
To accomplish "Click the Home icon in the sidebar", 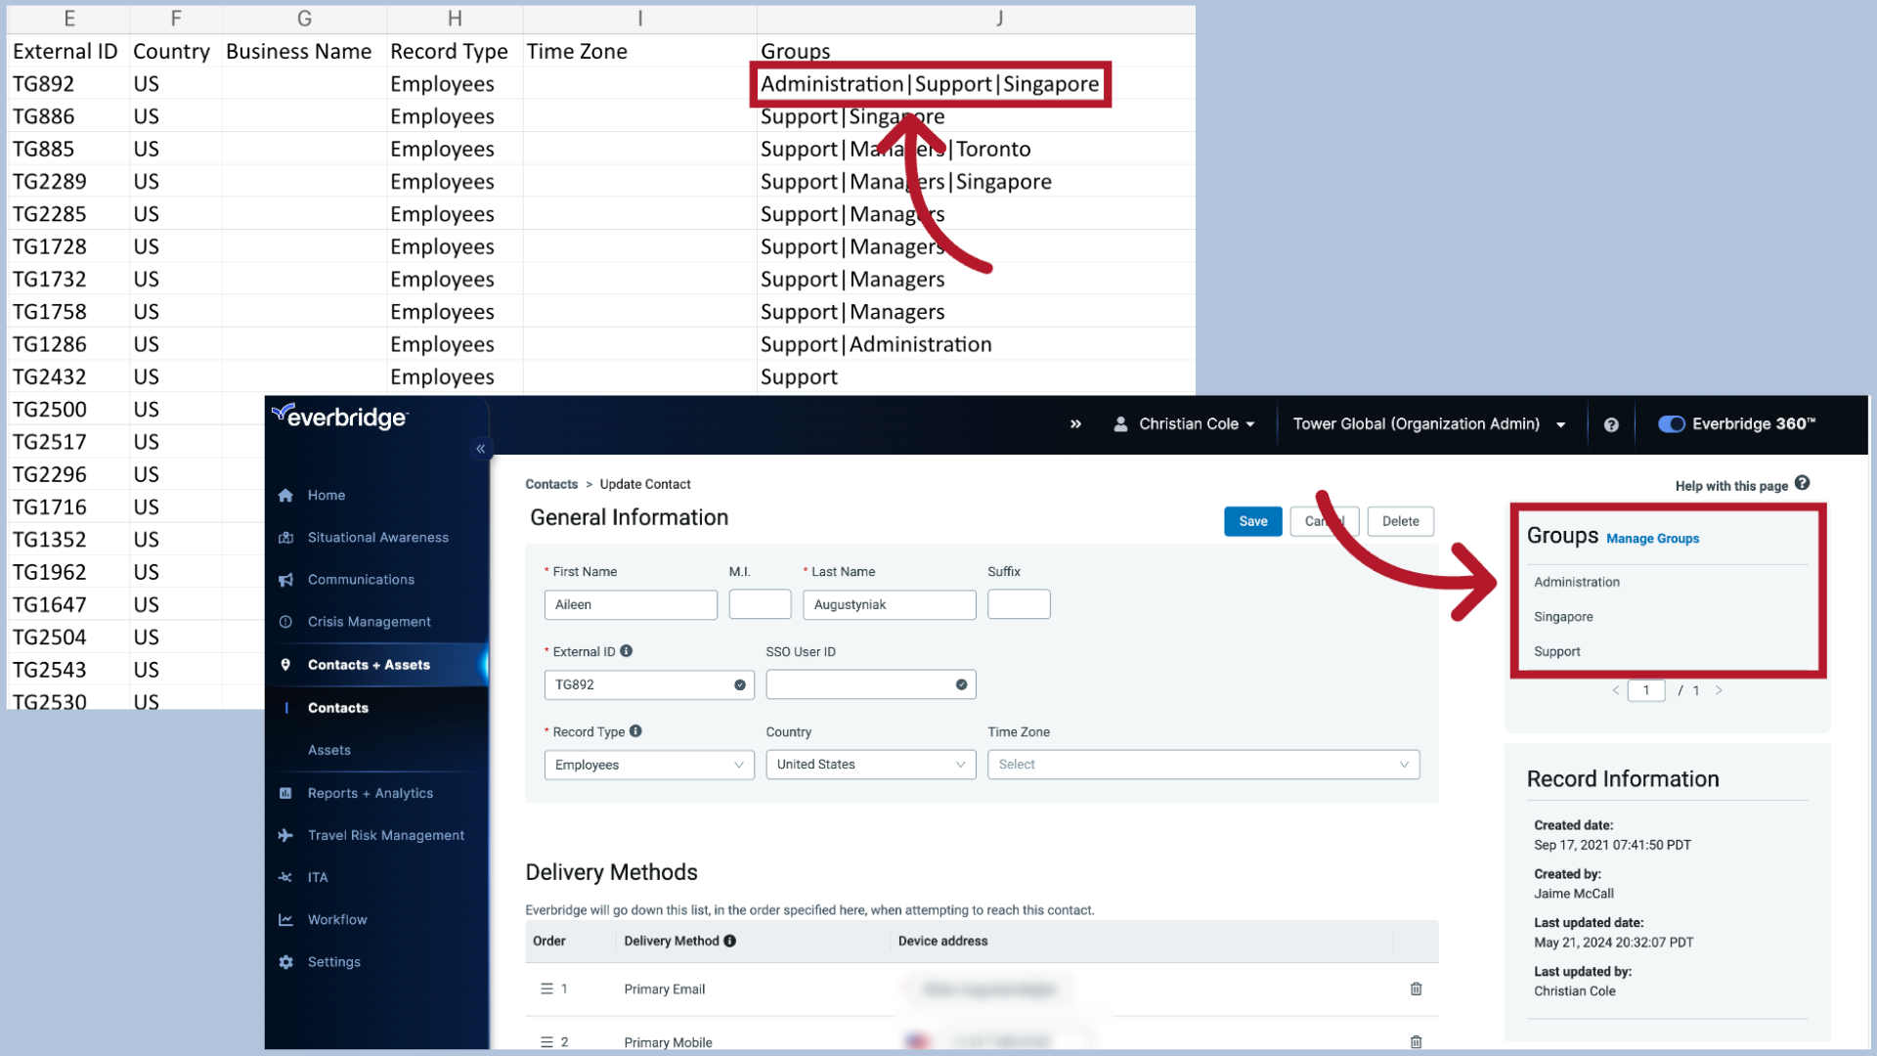I will pos(284,495).
